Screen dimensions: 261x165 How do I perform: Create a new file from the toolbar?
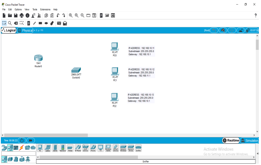(4, 16)
